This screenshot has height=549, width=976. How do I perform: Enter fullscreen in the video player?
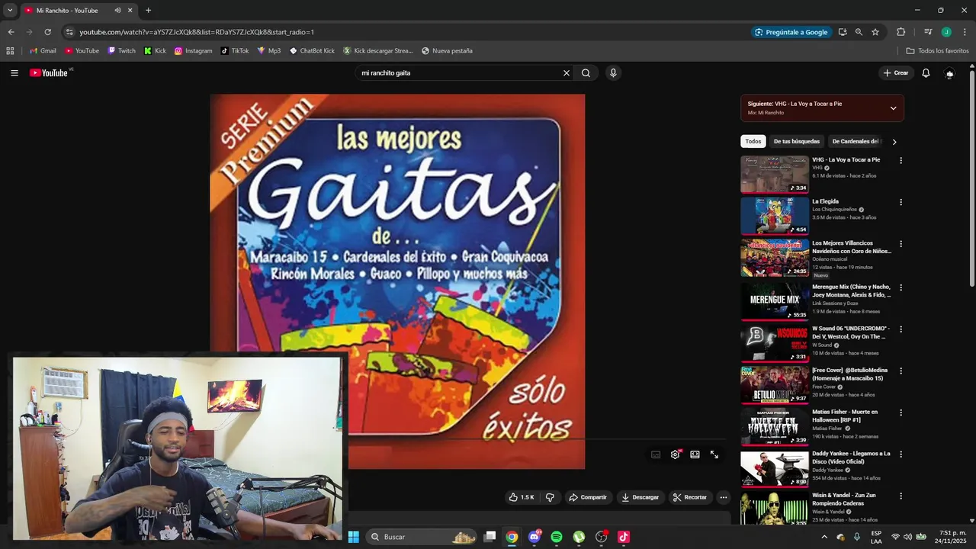(x=714, y=454)
